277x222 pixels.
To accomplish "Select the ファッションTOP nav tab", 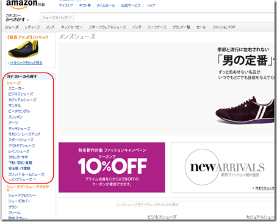I will click(x=224, y=27).
